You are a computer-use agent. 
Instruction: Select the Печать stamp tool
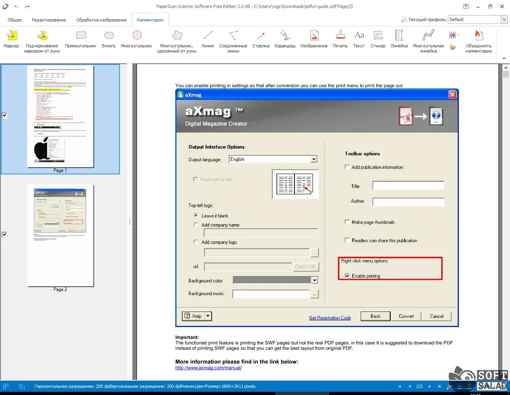click(x=340, y=39)
